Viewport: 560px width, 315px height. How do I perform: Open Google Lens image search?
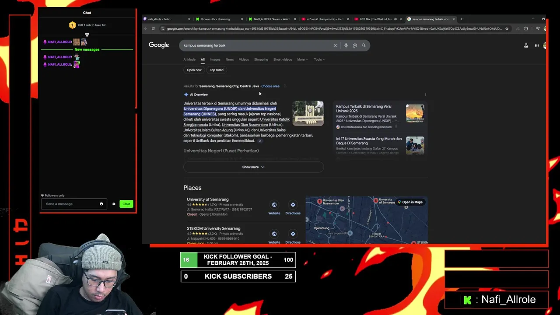pyautogui.click(x=355, y=45)
